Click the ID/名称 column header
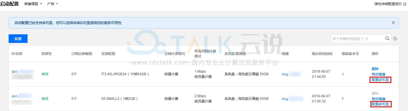 point(17,54)
